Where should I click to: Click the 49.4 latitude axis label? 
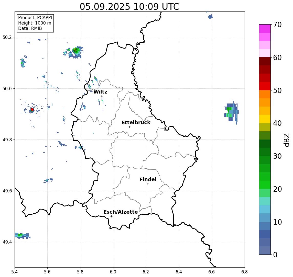click(x=7, y=242)
